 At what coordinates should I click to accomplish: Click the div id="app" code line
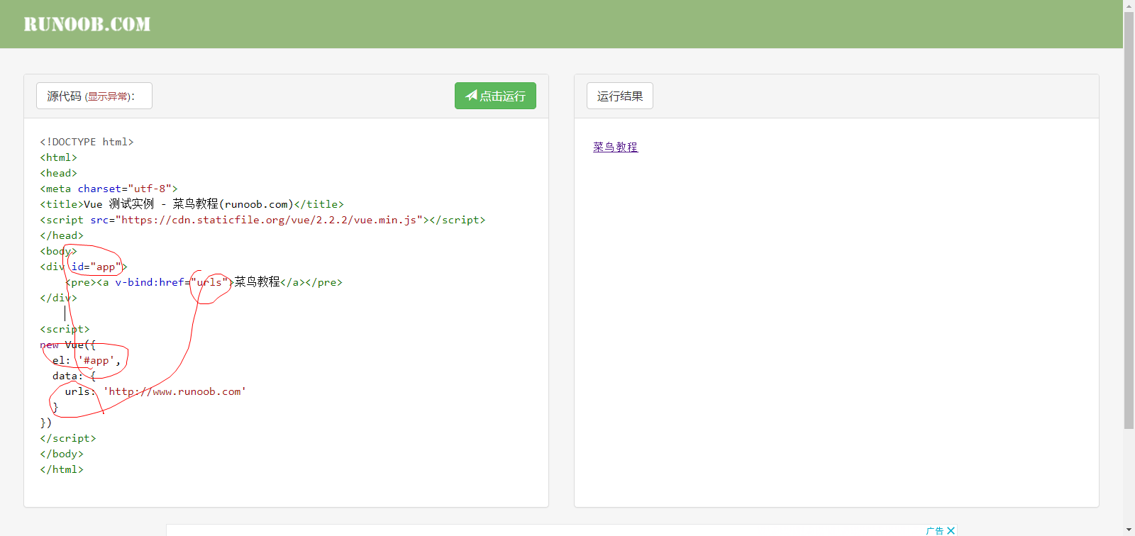coord(84,267)
